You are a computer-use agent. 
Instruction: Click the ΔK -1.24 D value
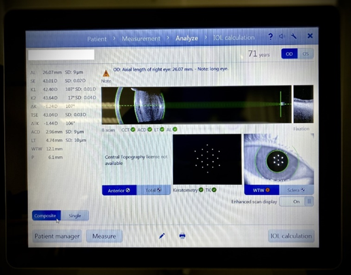pyautogui.click(x=50, y=107)
